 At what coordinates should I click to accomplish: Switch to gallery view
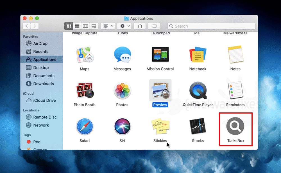pyautogui.click(x=94, y=26)
